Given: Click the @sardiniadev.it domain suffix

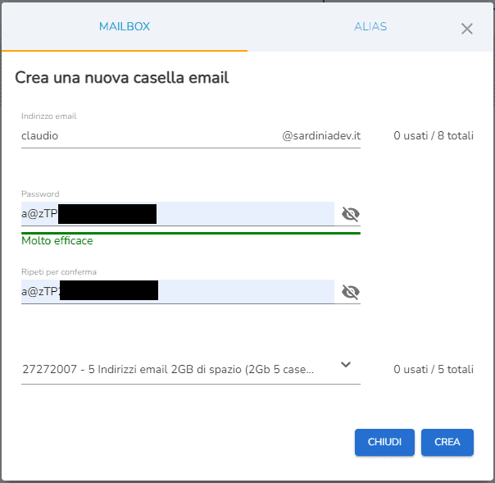Looking at the screenshot, I should click(321, 136).
